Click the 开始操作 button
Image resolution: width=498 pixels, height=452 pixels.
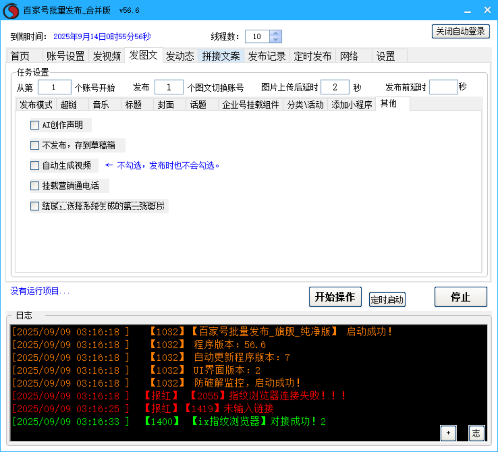click(x=335, y=297)
